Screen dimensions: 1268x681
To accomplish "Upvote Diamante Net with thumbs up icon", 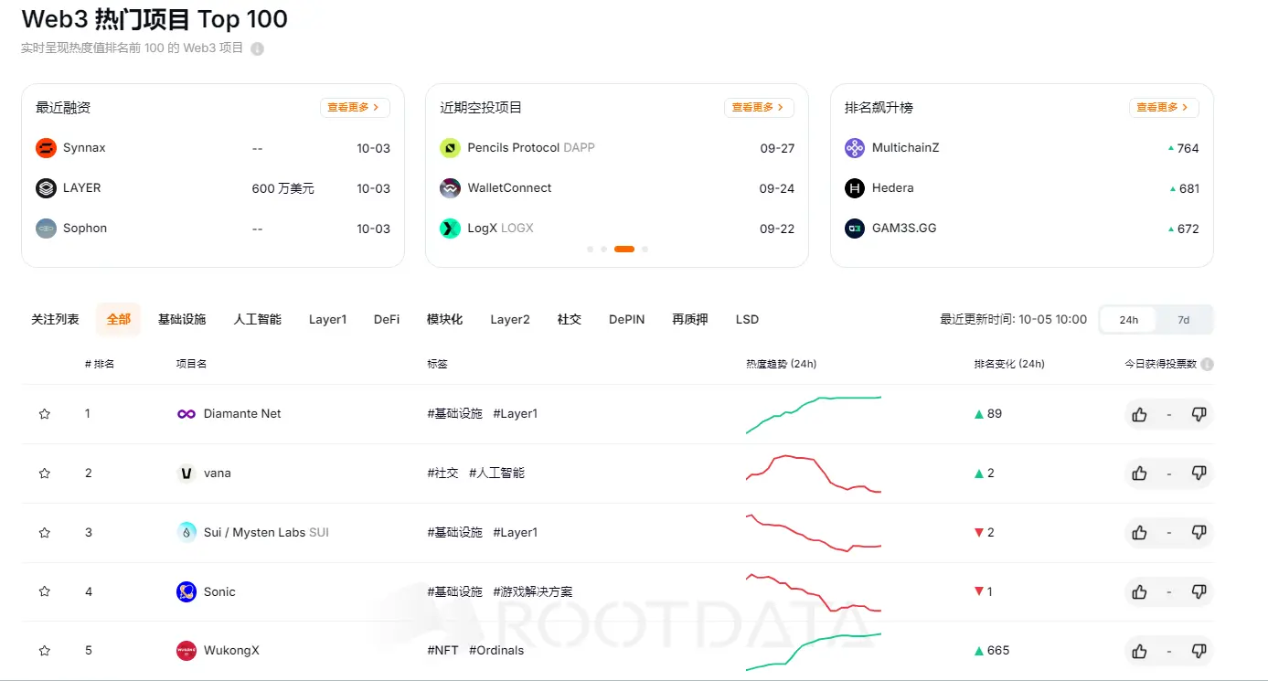I will pos(1139,414).
